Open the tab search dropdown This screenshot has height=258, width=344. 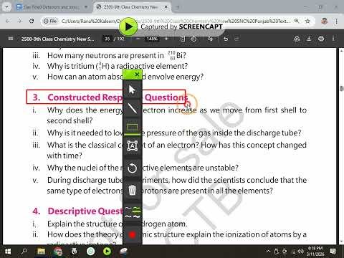(x=6, y=7)
